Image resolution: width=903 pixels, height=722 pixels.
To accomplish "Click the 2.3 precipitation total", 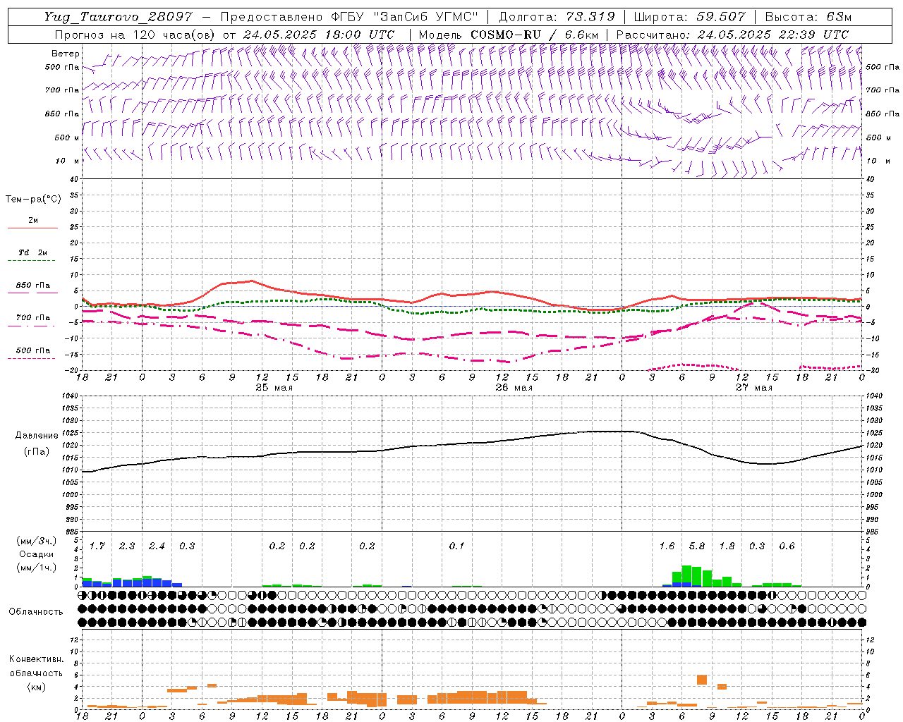I will pyautogui.click(x=127, y=546).
